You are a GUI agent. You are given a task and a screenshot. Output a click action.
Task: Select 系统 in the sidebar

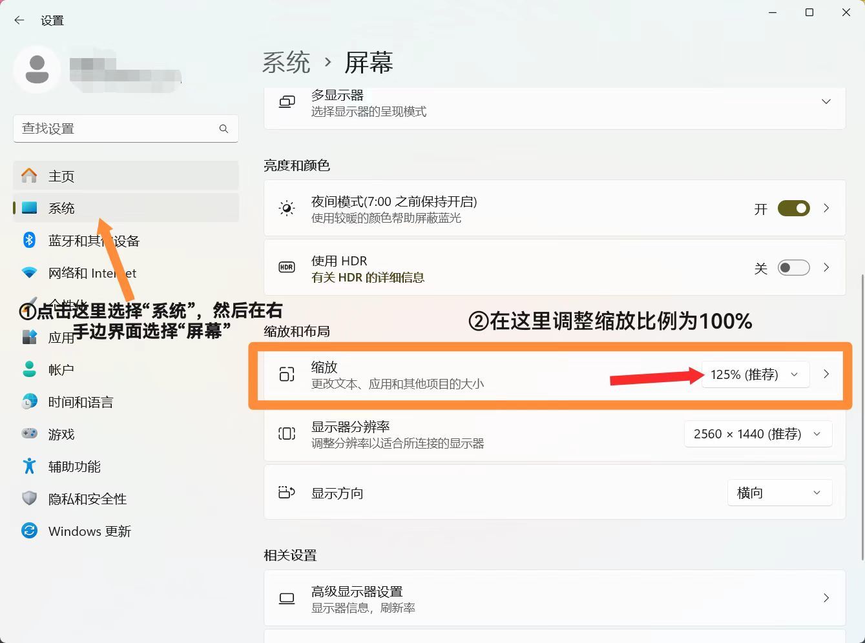click(x=126, y=208)
